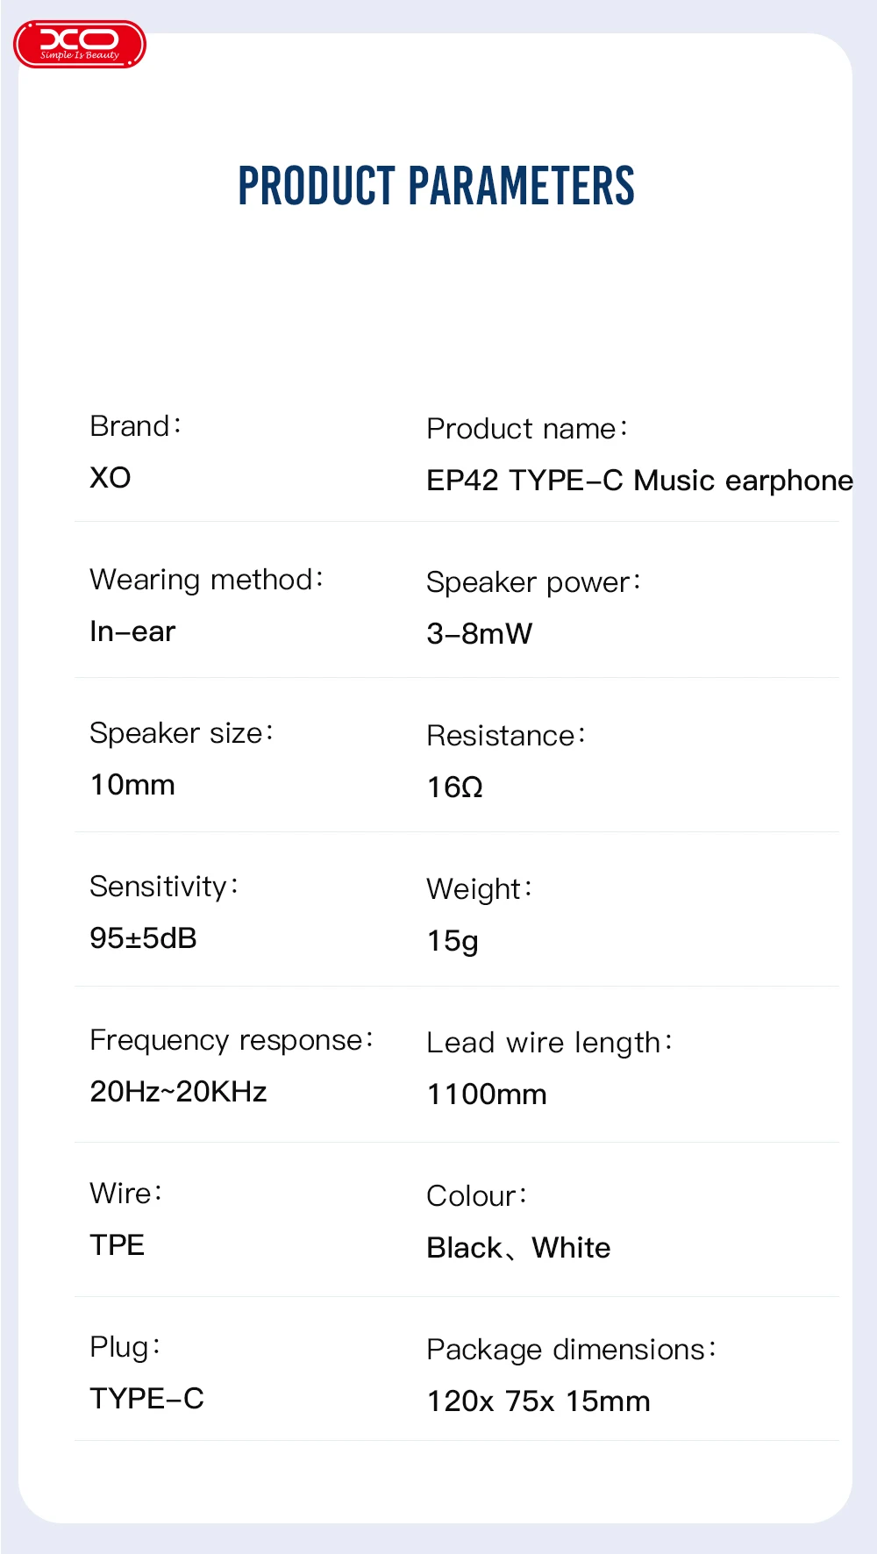
Task: Click the In-ear value
Action: (133, 631)
